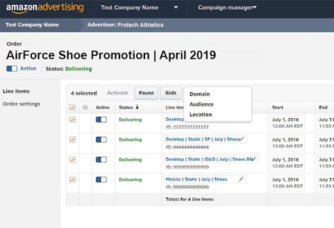The width and height of the screenshot is (334, 228).
Task: Toggle the order Active switch
Action: [x=12, y=68]
